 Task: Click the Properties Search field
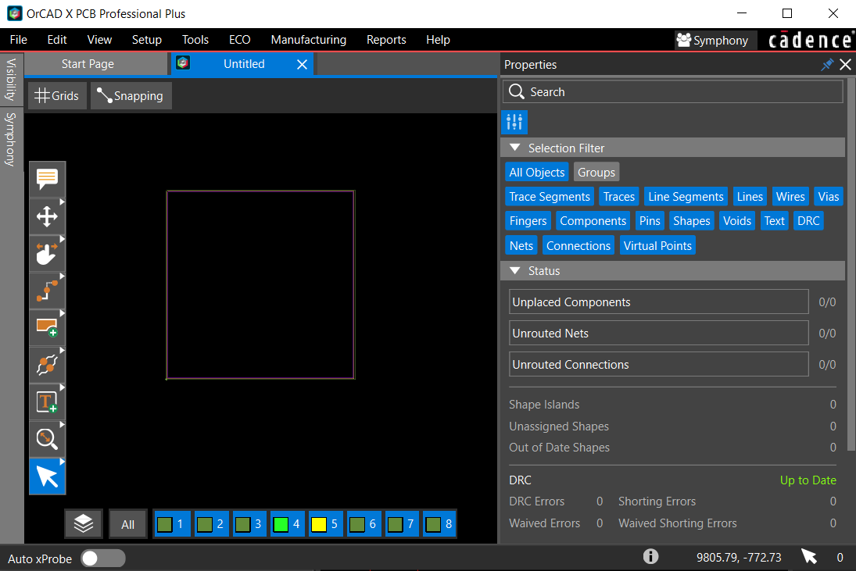[x=672, y=91]
